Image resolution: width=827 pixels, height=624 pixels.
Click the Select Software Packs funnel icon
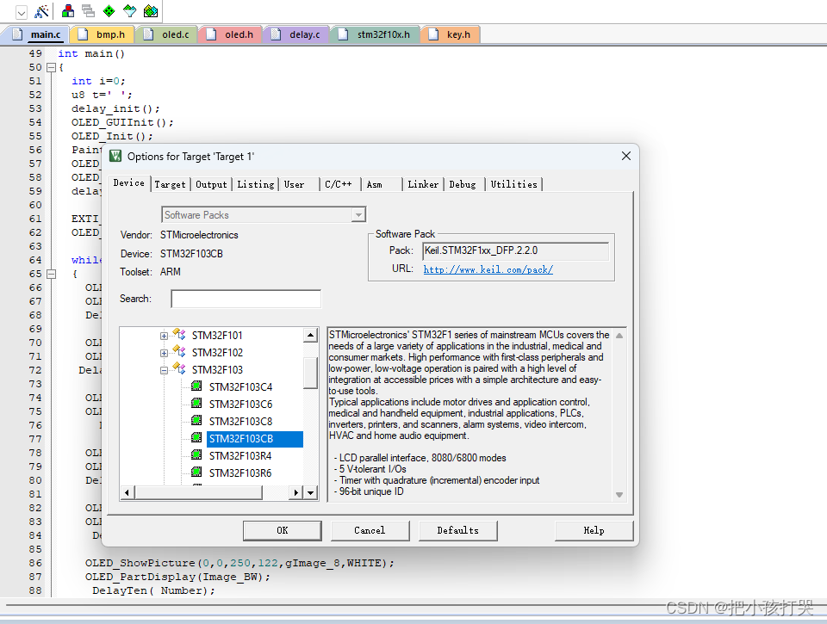tap(130, 11)
